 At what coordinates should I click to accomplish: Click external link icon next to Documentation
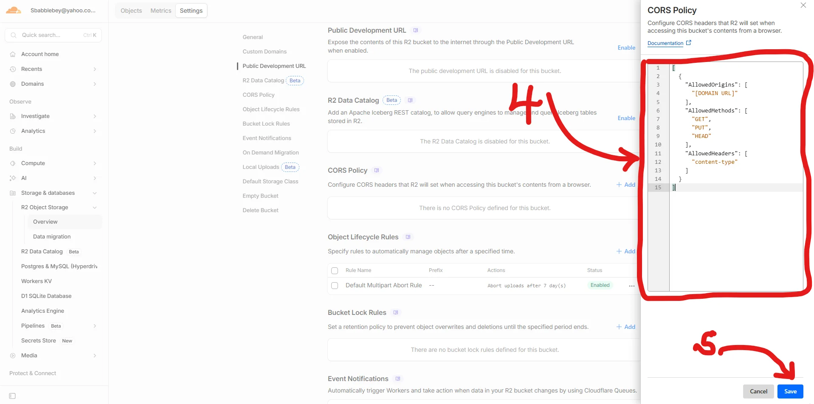pos(689,43)
